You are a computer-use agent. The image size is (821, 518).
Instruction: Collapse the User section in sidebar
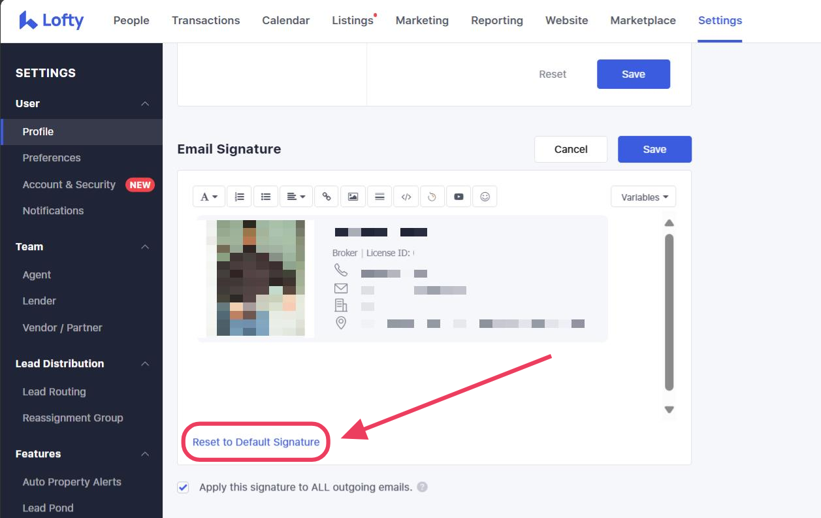(x=145, y=104)
